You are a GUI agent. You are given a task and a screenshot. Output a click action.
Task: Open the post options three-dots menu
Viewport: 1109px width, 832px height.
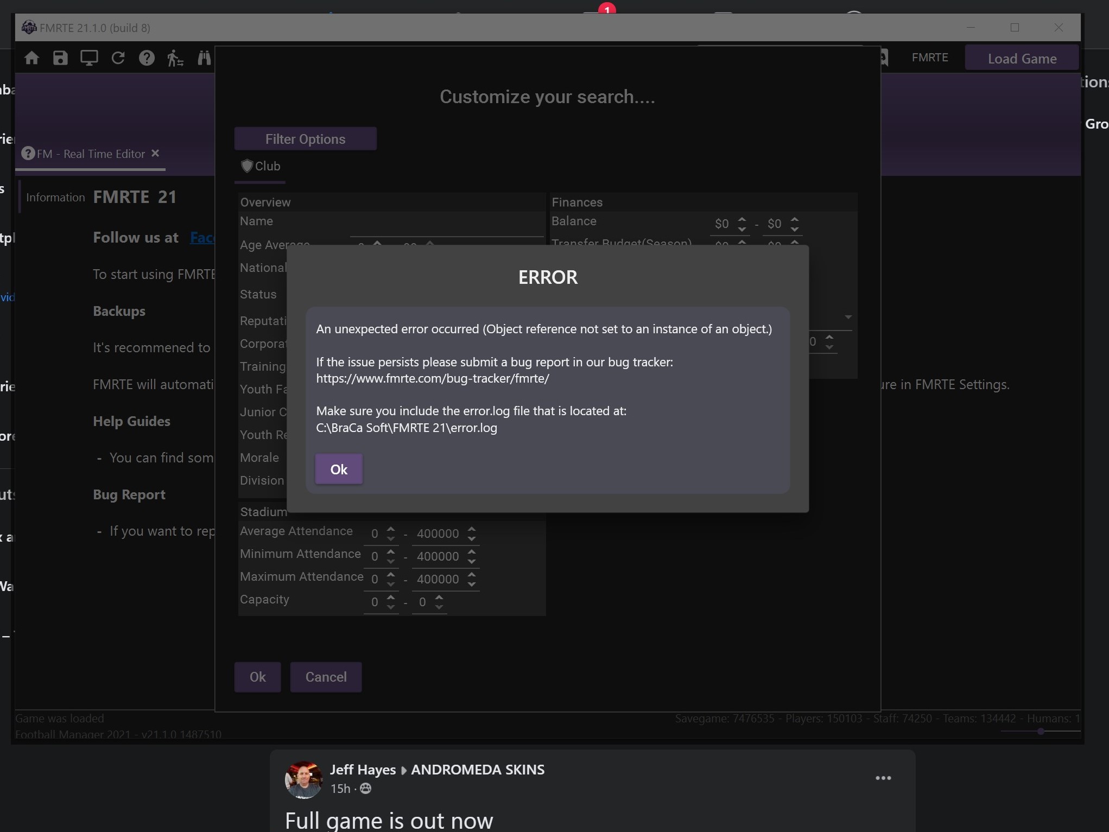[x=883, y=778]
